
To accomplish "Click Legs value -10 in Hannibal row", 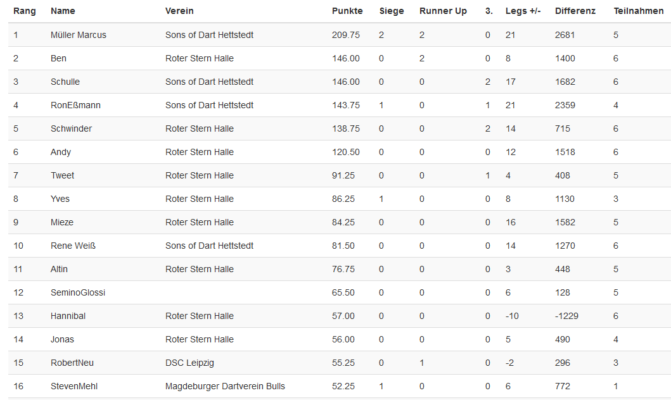I will coord(512,316).
